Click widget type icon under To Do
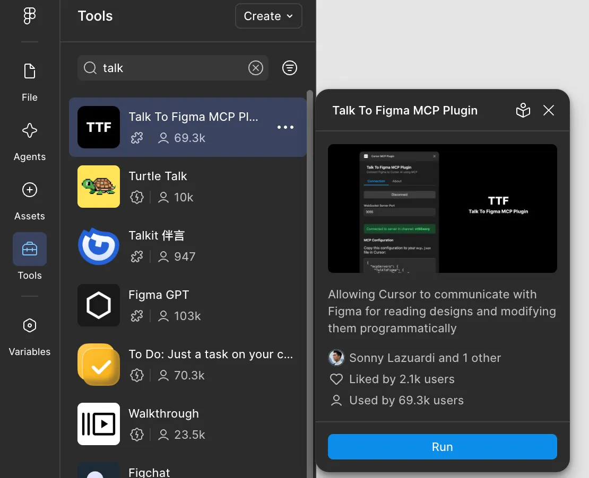The image size is (589, 478). [x=137, y=375]
